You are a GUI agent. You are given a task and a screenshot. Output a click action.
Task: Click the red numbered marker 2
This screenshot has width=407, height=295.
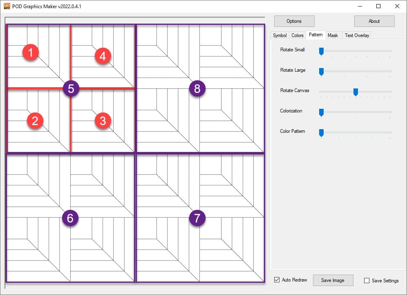[x=35, y=121]
